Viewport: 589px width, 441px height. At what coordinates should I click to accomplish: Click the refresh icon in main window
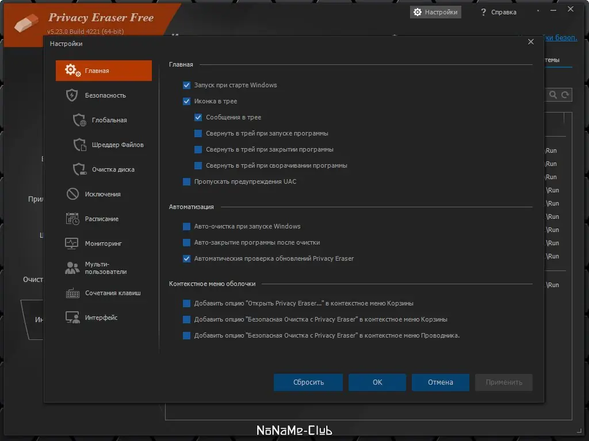click(x=565, y=95)
